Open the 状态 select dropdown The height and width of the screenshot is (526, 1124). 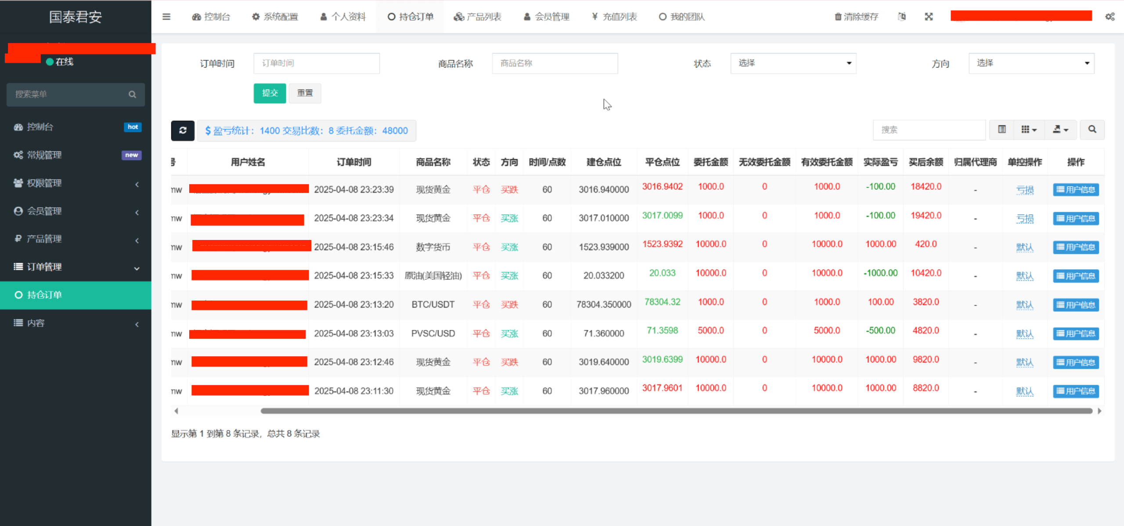point(793,63)
